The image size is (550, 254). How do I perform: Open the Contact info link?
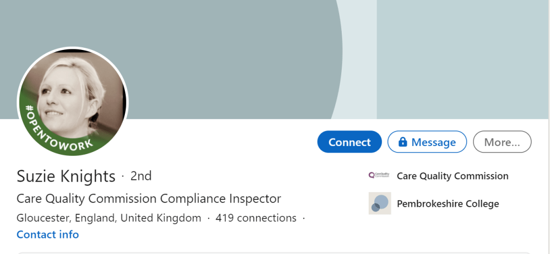coord(48,235)
